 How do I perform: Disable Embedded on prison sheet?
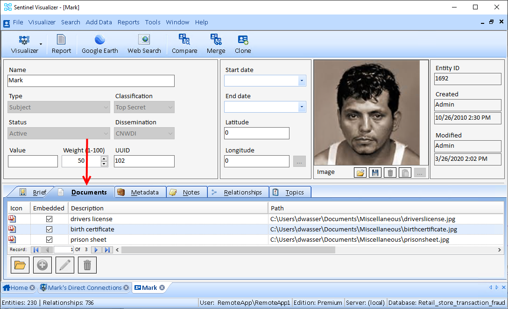click(x=49, y=239)
